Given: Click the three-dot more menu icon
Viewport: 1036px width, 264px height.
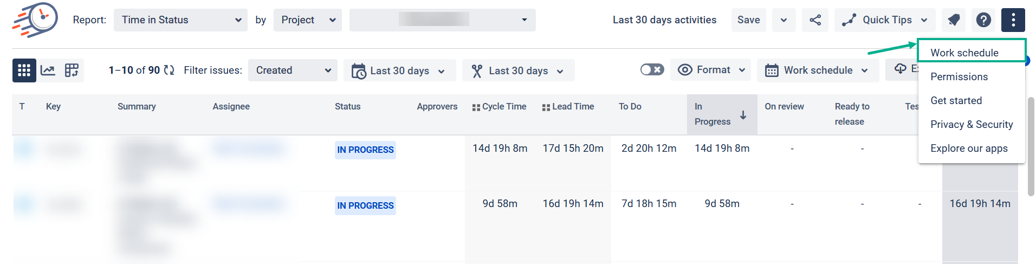Looking at the screenshot, I should 1013,20.
